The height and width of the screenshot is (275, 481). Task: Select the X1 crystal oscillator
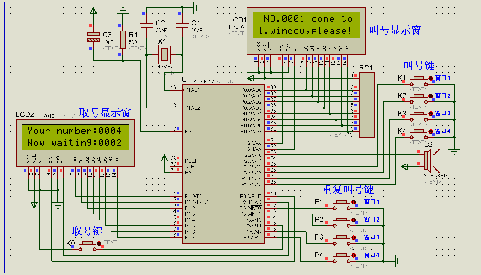click(164, 55)
